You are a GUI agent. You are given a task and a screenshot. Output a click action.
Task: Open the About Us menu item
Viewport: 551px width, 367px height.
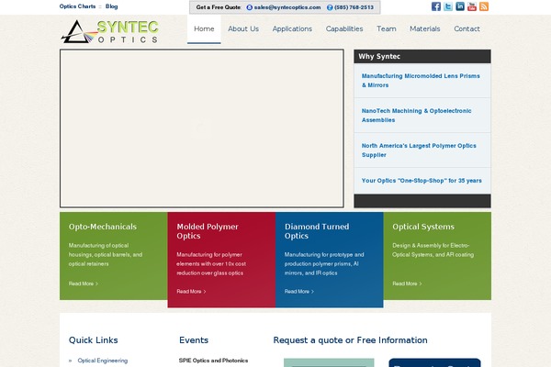coord(243,28)
